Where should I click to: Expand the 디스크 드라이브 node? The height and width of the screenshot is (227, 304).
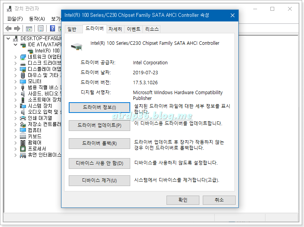coord(16,63)
